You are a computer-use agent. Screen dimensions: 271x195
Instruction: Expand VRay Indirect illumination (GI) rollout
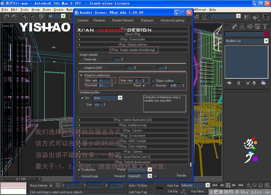coord(133,120)
